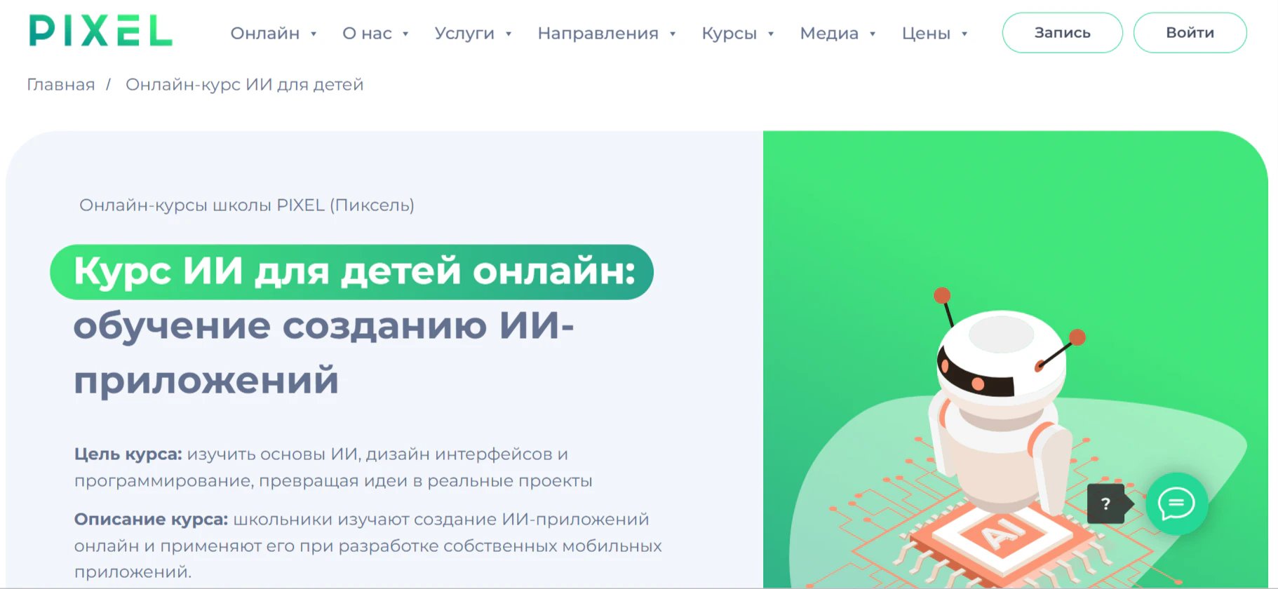Expand the Курсы dropdown arrow
Image resolution: width=1278 pixels, height=589 pixels.
(x=771, y=34)
